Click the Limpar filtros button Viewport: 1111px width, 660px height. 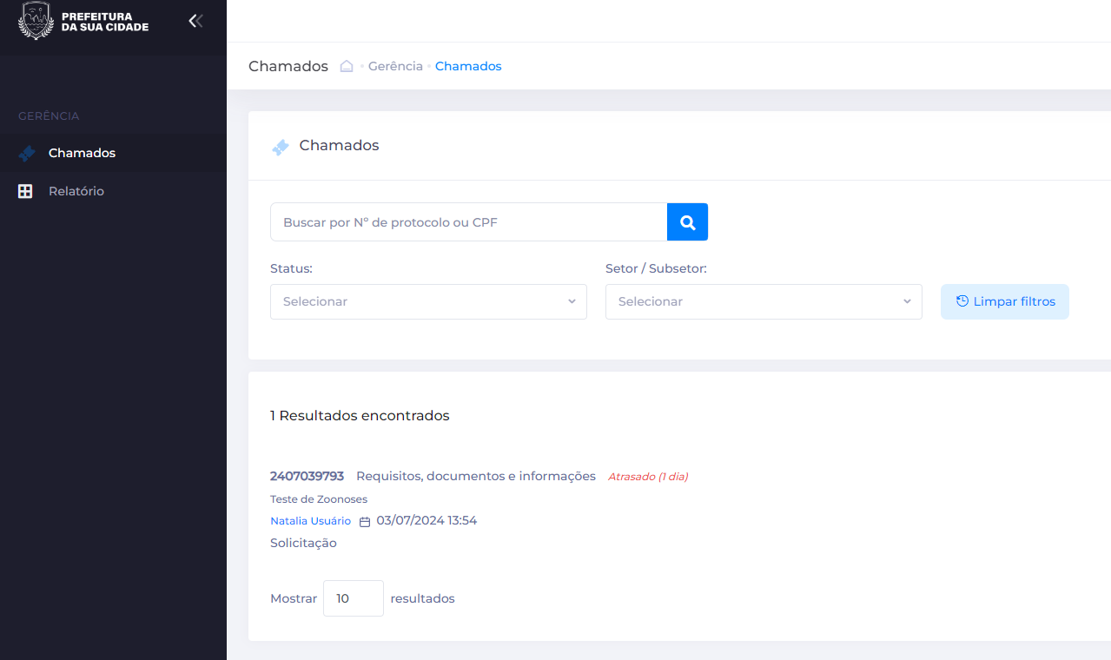pos(1005,301)
